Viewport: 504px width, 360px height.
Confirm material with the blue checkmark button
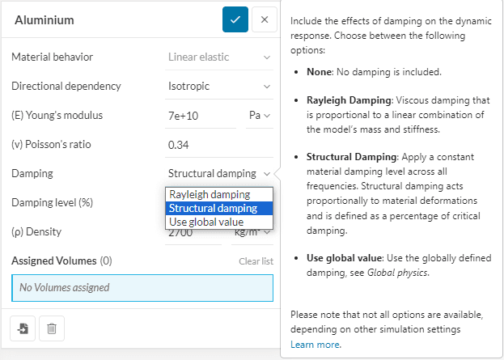click(x=235, y=19)
